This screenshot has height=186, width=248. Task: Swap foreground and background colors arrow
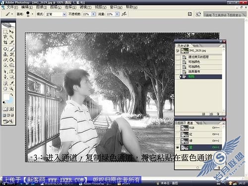(x=12, y=95)
